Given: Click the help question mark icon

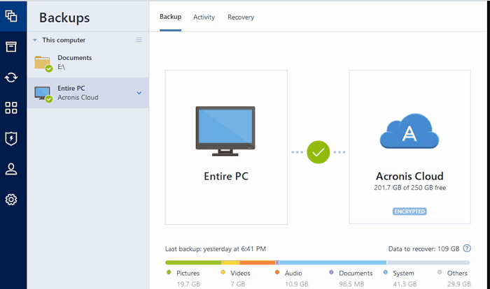Looking at the screenshot, I should click(467, 249).
